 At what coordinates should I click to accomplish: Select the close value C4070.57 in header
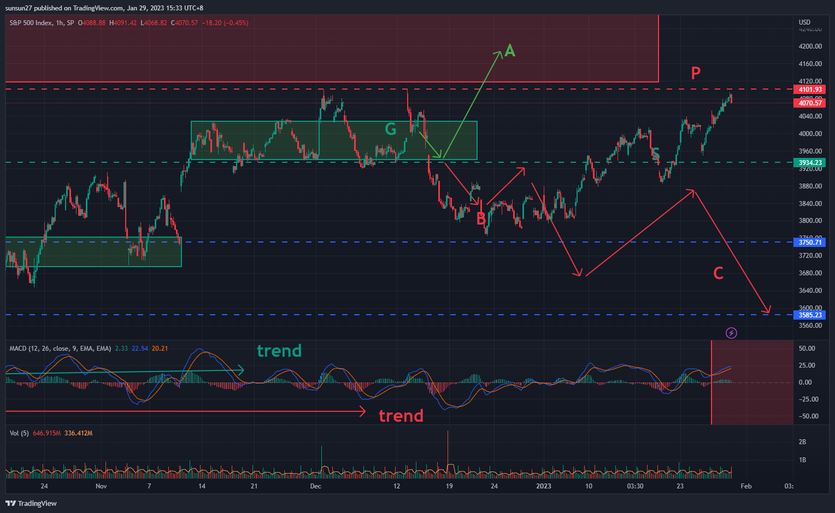click(x=185, y=23)
